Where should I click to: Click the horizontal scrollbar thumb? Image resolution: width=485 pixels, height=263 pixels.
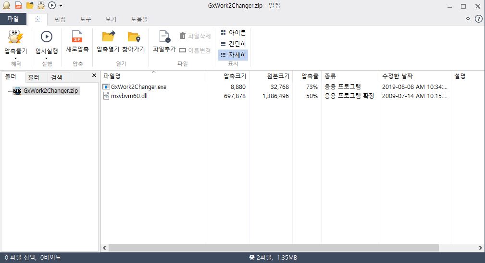(274, 248)
